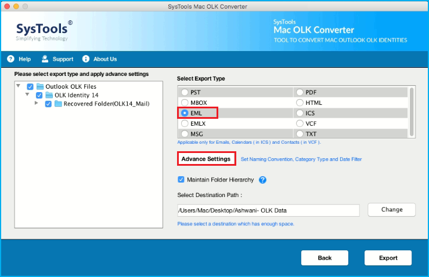Uncheck the OLK Identity 14 checkbox
This screenshot has width=429, height=277.
(39, 96)
